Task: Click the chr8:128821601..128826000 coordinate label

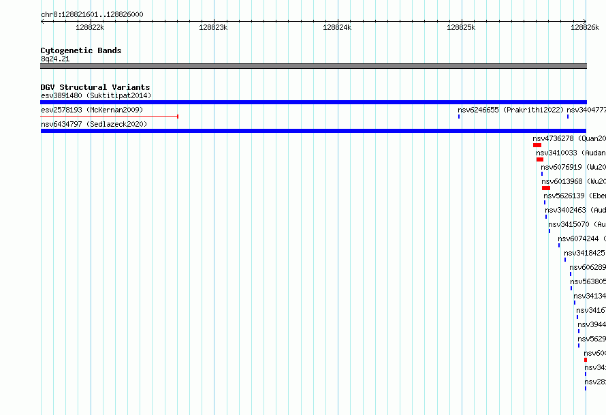Action: pos(92,14)
